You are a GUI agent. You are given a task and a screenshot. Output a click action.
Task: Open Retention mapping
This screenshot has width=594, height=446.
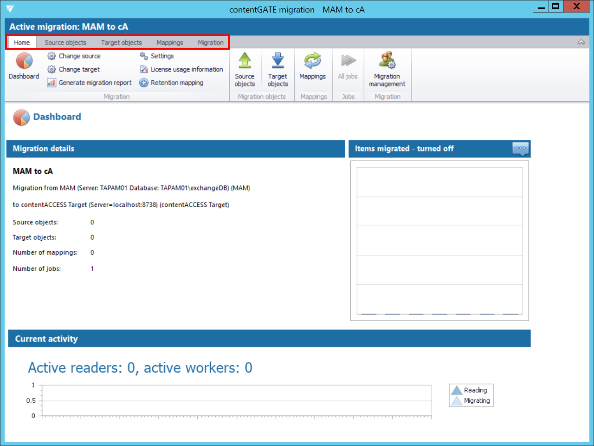click(x=177, y=83)
